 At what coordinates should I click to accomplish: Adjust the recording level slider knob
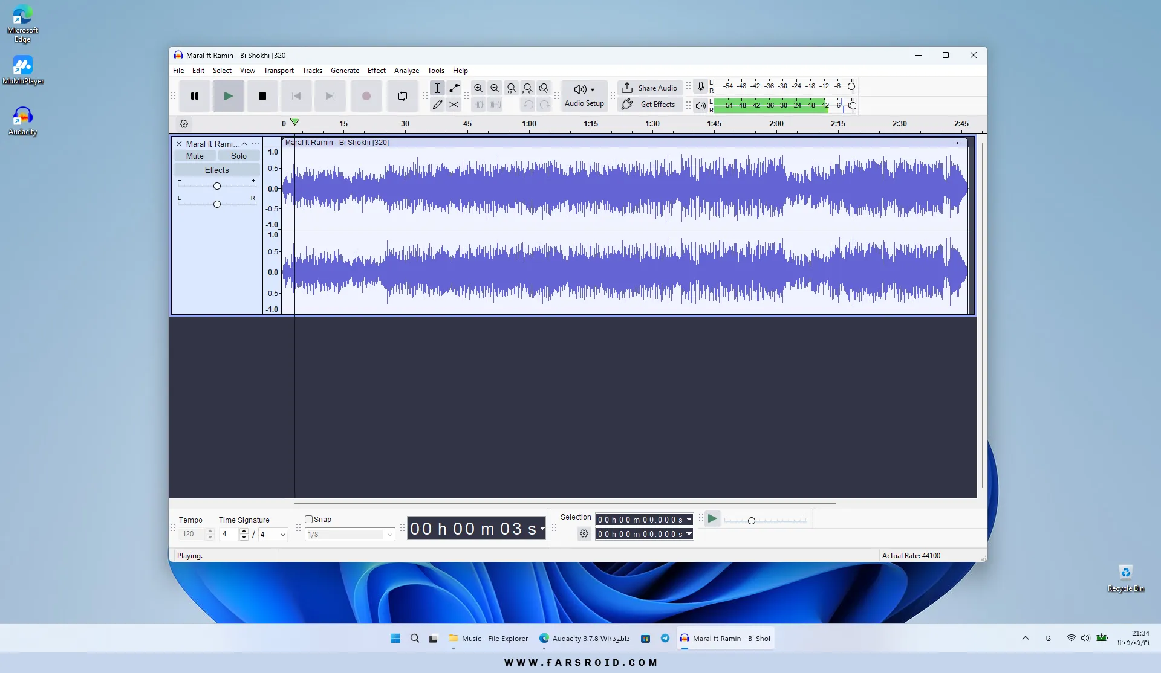pyautogui.click(x=851, y=86)
